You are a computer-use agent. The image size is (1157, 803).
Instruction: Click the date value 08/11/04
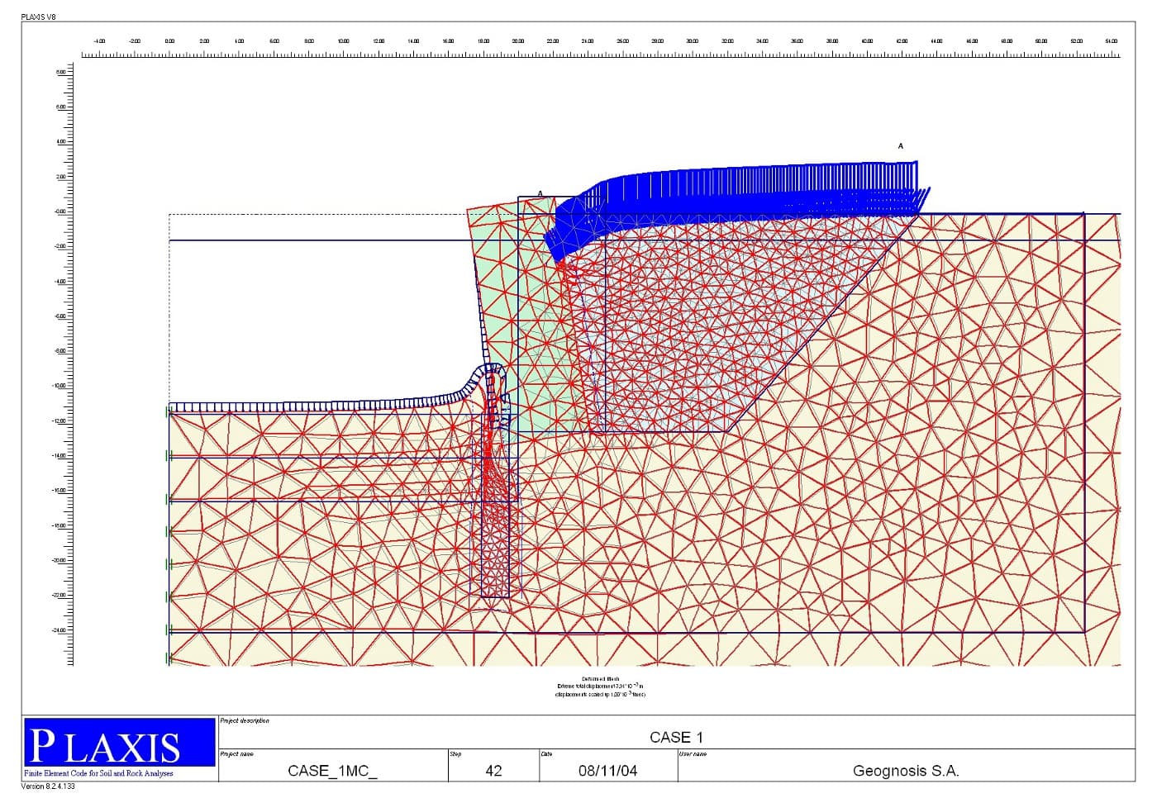[x=608, y=771]
